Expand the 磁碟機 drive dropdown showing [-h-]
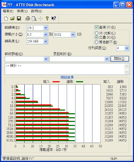This screenshot has height=162, width=134. coord(46,28)
